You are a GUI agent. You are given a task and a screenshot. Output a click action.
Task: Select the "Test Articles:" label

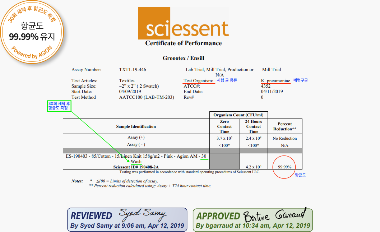click(x=84, y=81)
